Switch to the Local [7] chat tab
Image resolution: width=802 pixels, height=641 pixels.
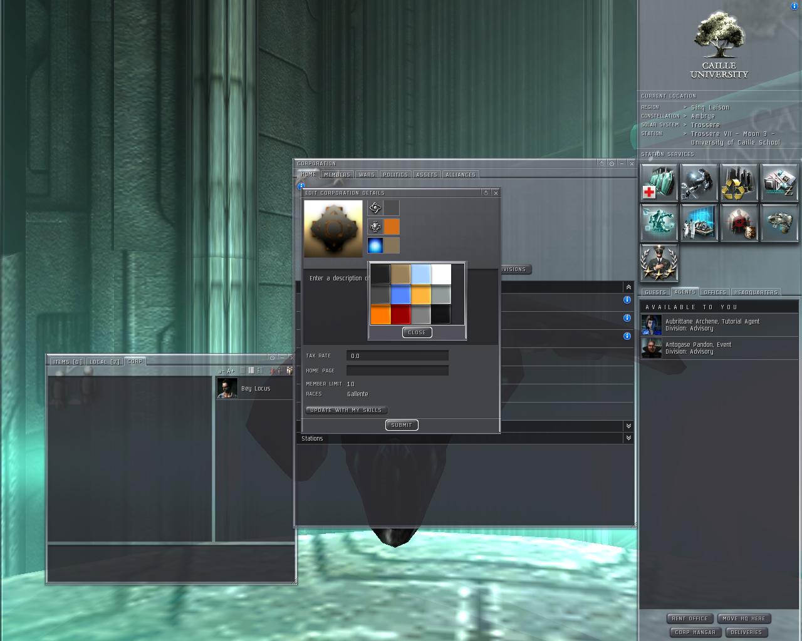point(105,362)
